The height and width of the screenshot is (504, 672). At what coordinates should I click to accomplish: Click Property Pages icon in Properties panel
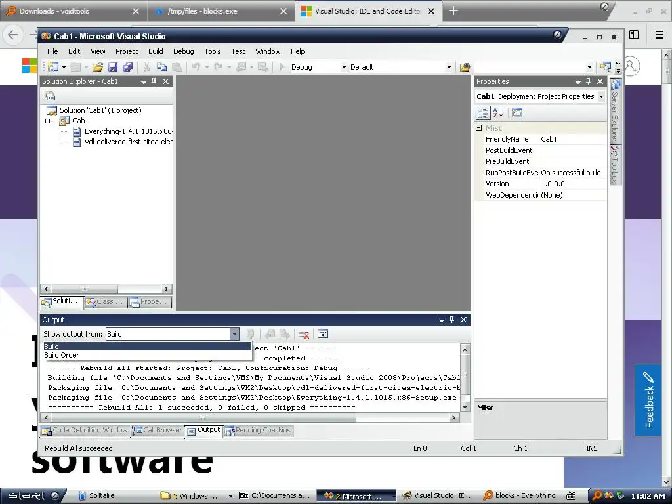[517, 113]
